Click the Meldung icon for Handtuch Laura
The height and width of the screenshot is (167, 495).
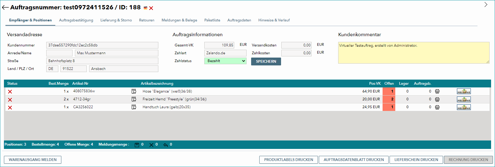pyautogui.click(x=464, y=107)
